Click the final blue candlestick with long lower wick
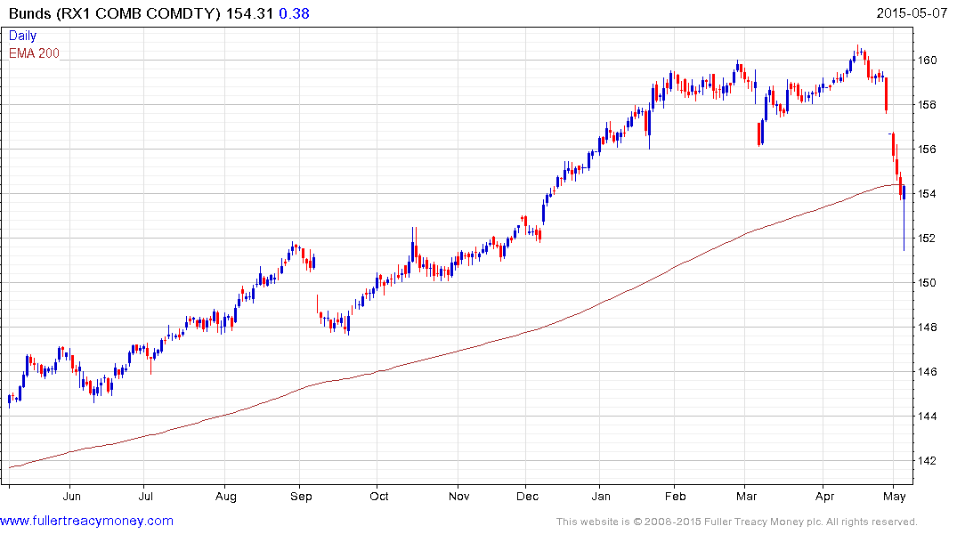The image size is (957, 534). click(x=904, y=218)
